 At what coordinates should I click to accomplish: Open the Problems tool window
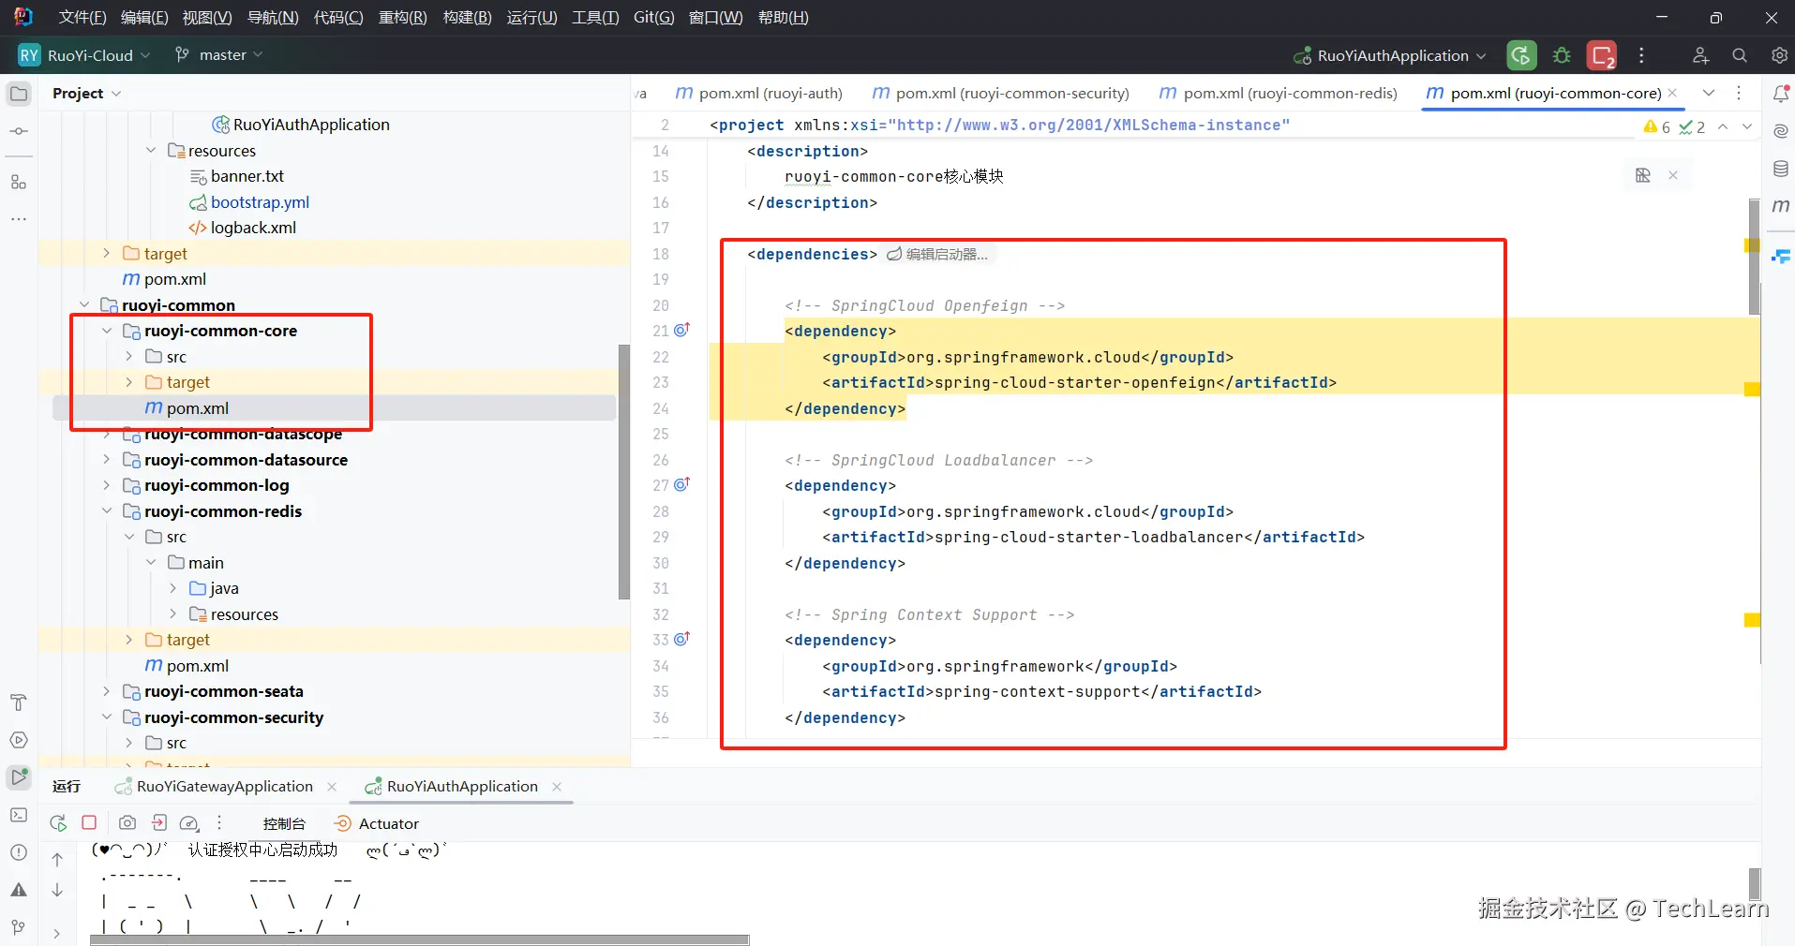point(19,852)
